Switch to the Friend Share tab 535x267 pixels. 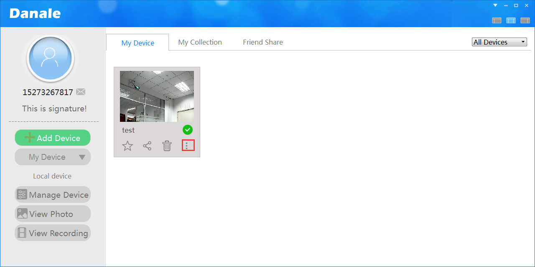click(x=262, y=42)
